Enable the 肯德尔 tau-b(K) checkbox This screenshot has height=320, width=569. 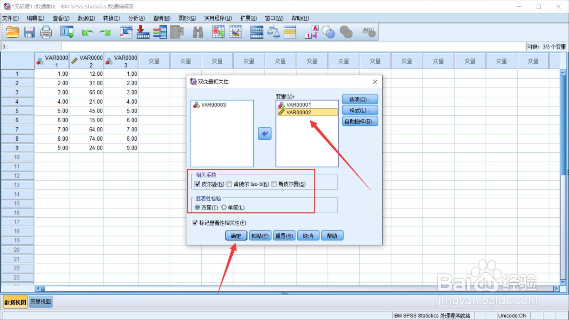[x=229, y=184]
